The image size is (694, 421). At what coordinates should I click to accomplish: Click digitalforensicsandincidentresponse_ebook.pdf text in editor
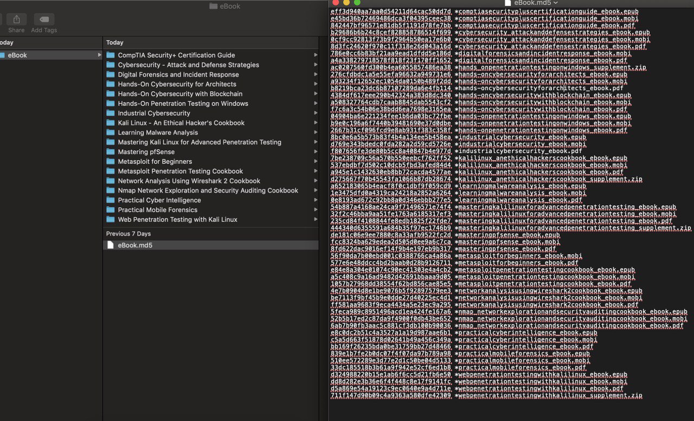(x=542, y=60)
